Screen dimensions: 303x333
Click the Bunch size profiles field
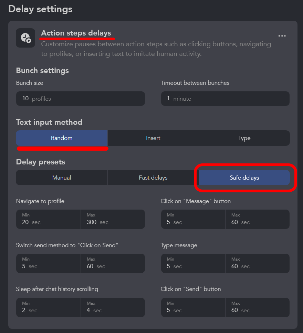tap(81, 99)
